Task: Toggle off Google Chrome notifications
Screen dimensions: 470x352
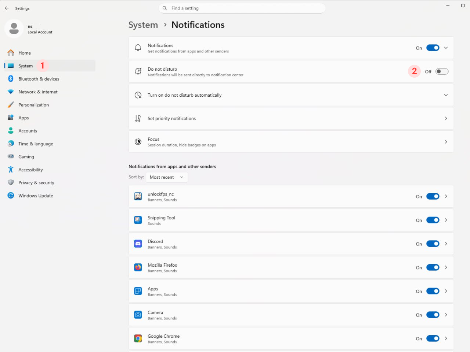Action: (x=433, y=339)
